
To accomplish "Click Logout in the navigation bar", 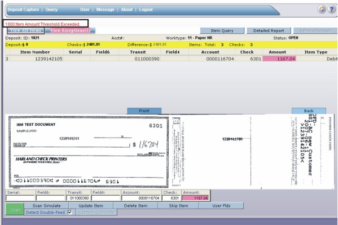I will click(146, 10).
